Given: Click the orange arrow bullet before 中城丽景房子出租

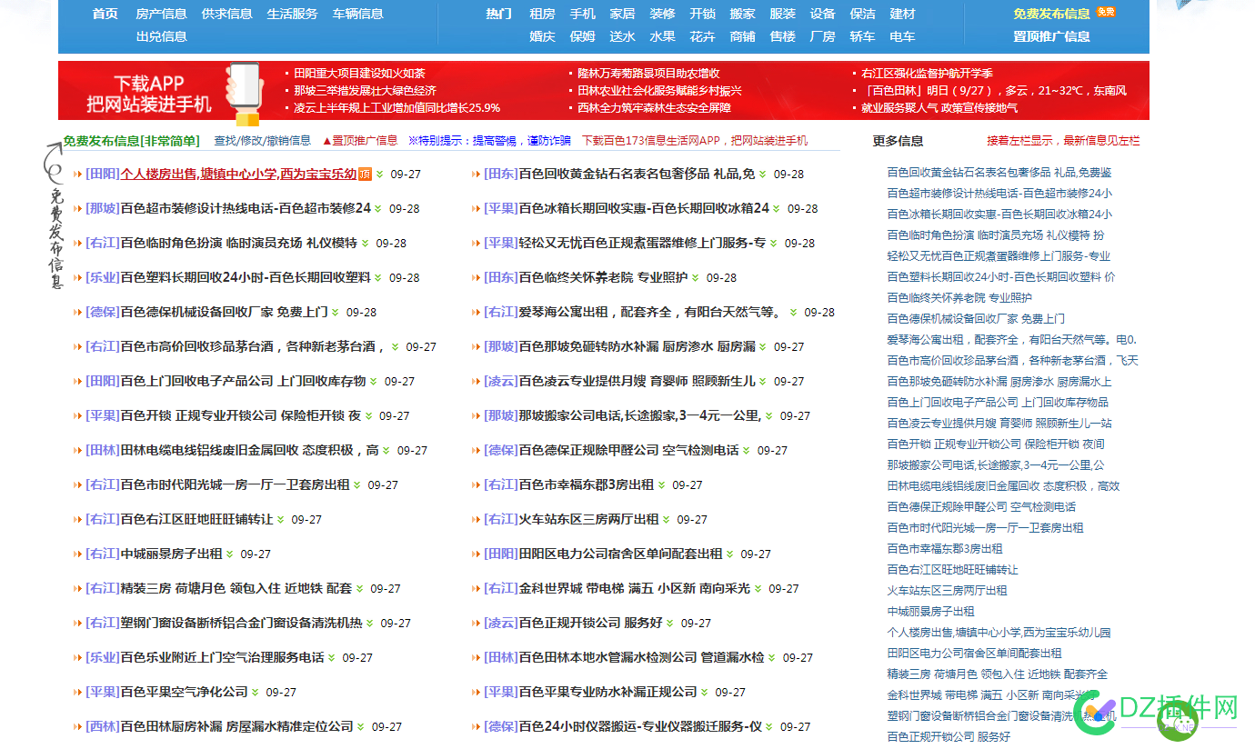Looking at the screenshot, I should (x=78, y=554).
